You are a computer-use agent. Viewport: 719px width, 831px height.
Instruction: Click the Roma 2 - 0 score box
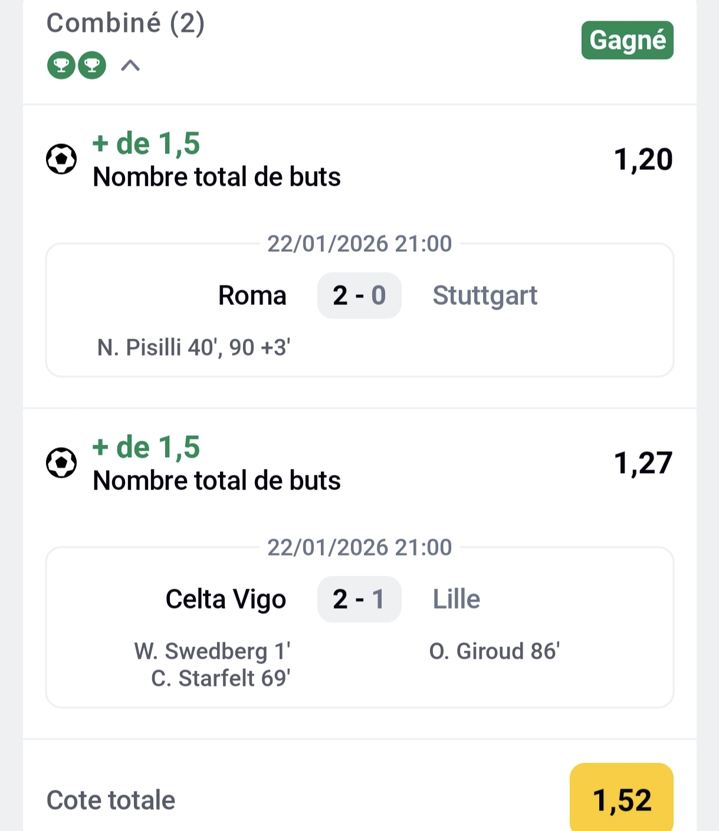359,295
